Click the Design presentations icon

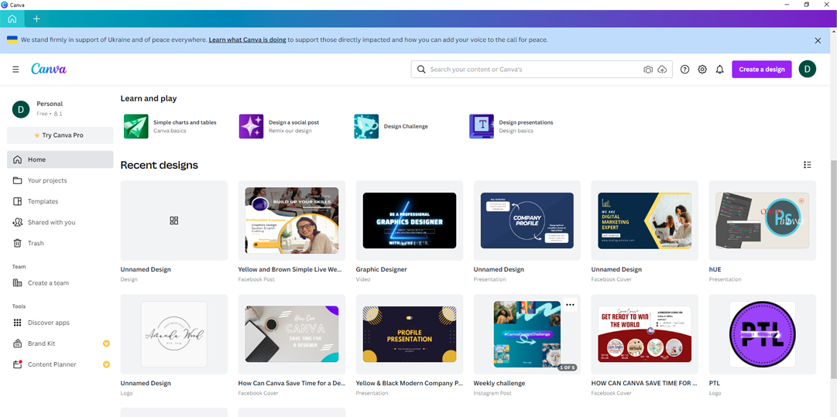pos(482,126)
